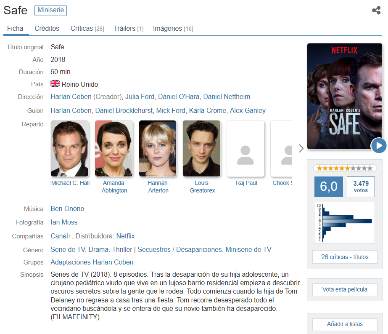The width and height of the screenshot is (388, 334).
Task: Open the 3.479 votos box
Action: [x=361, y=187]
